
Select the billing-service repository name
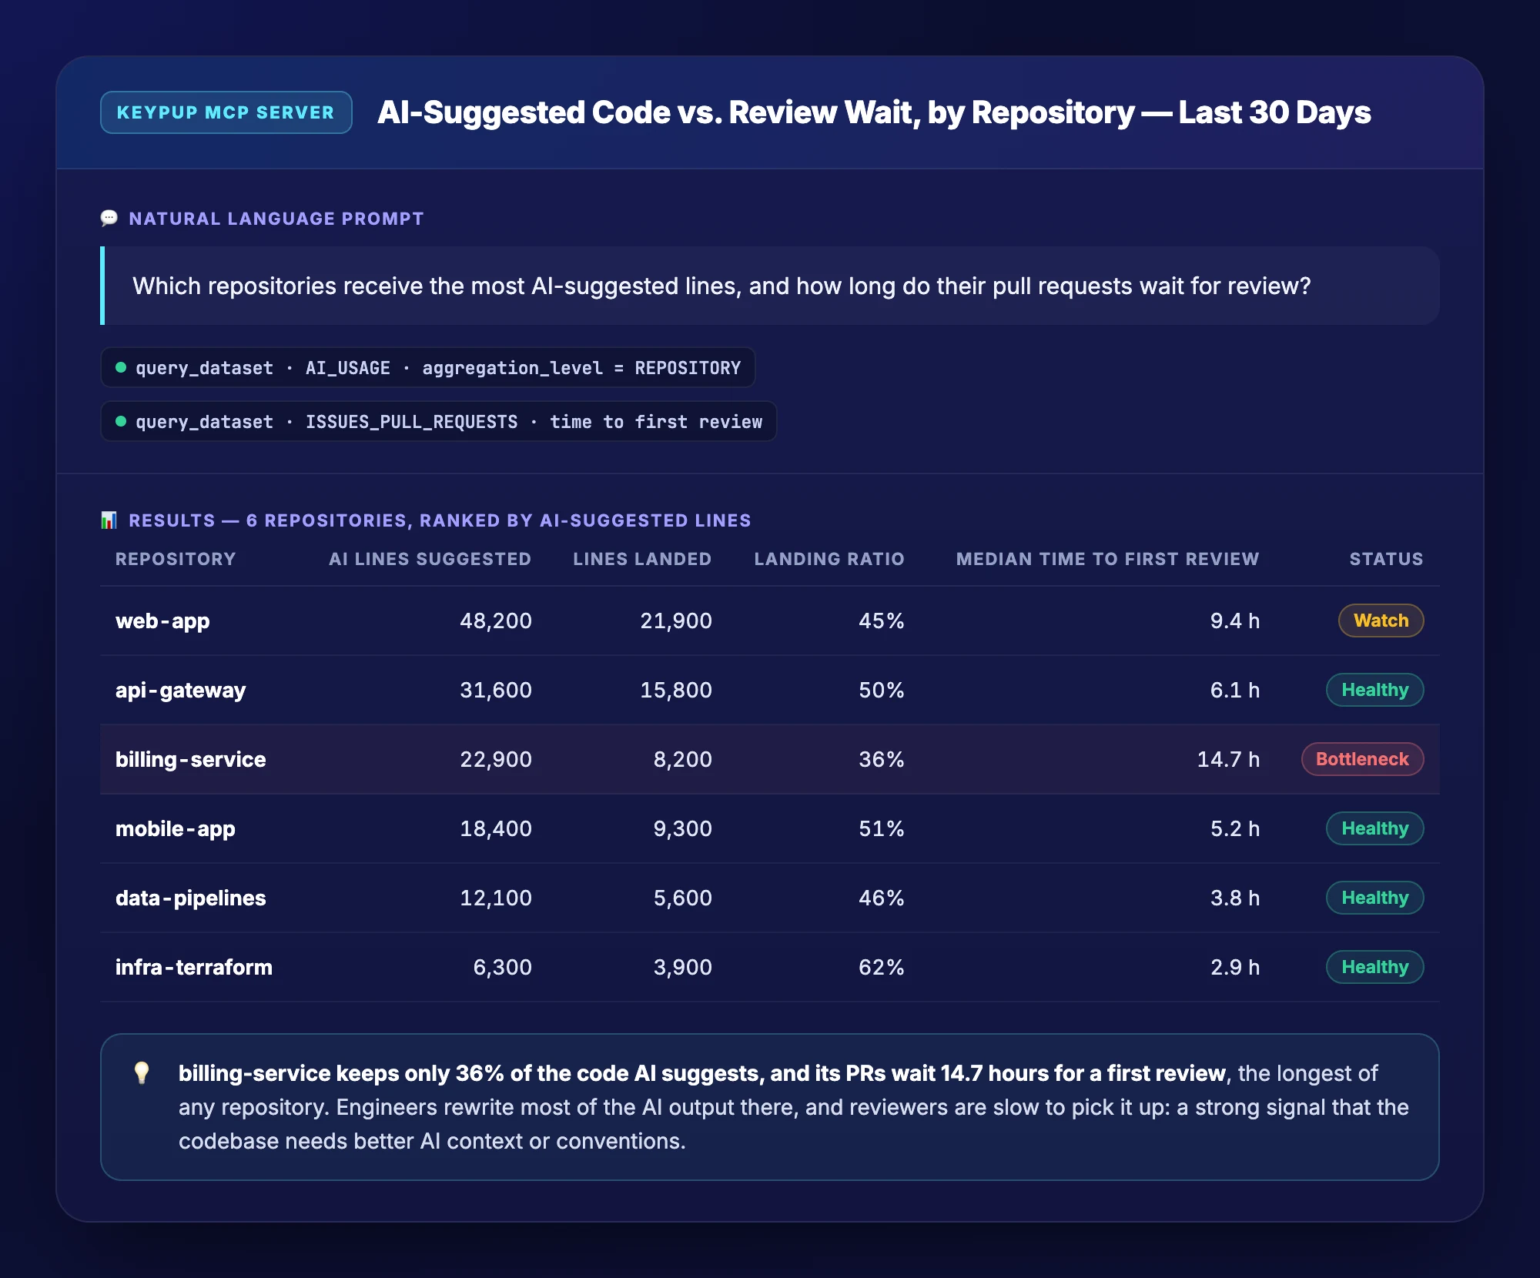(x=191, y=759)
